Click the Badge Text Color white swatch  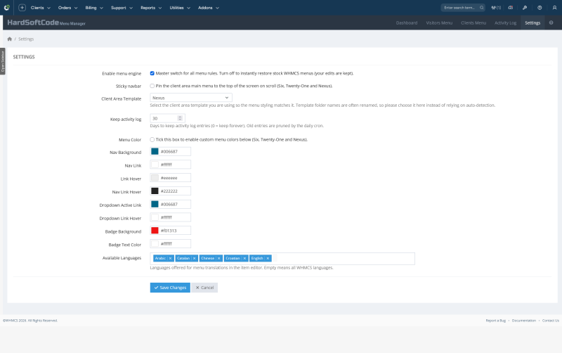[155, 243]
